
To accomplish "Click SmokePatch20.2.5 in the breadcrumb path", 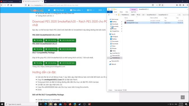I will click(x=151, y=15).
